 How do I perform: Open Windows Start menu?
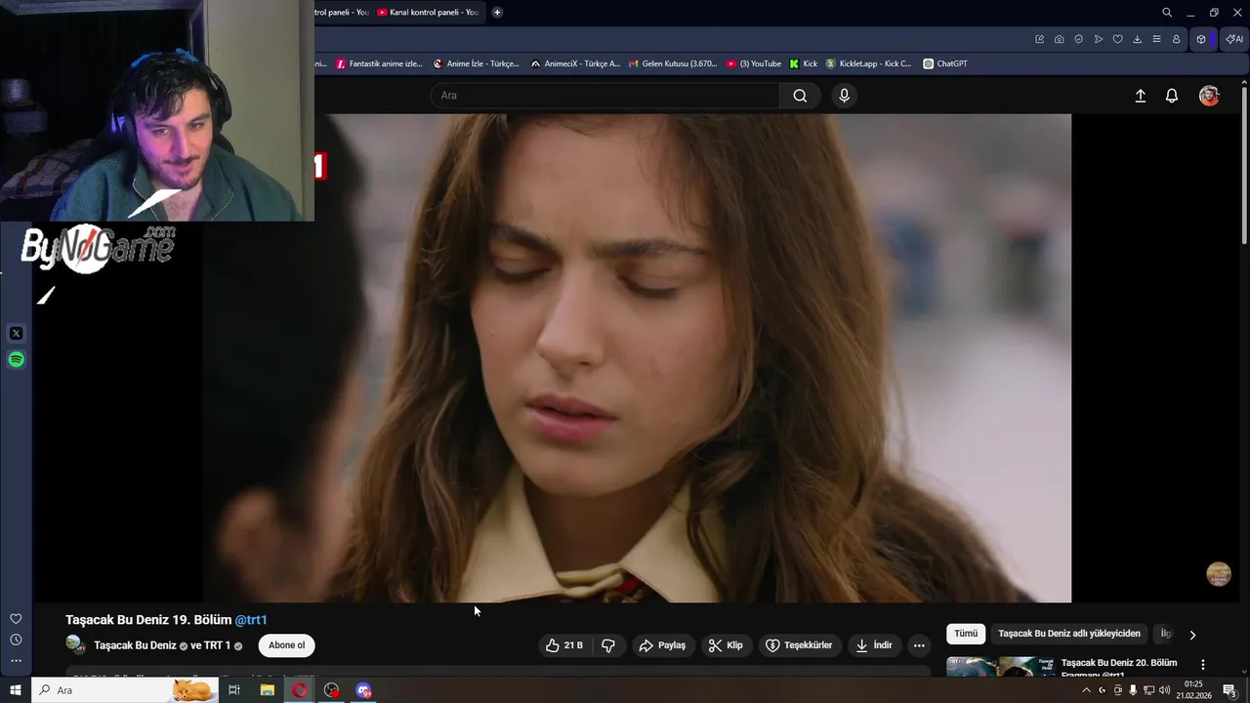click(15, 690)
